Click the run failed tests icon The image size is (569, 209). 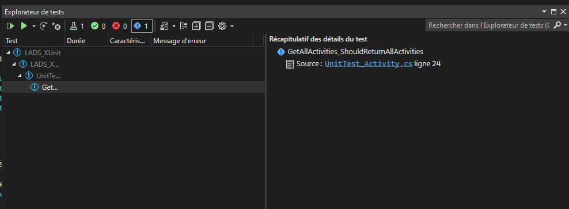click(x=56, y=26)
